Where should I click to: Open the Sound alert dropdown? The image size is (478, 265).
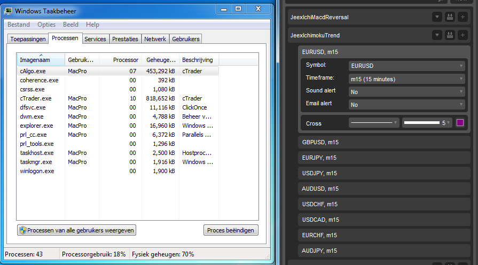click(x=406, y=92)
